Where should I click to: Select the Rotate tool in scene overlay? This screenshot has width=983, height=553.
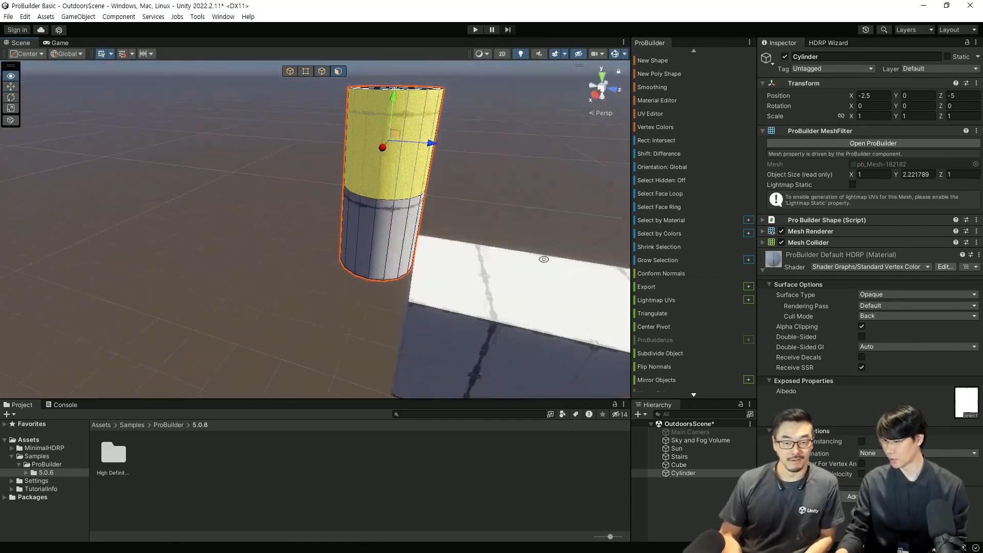coord(11,97)
